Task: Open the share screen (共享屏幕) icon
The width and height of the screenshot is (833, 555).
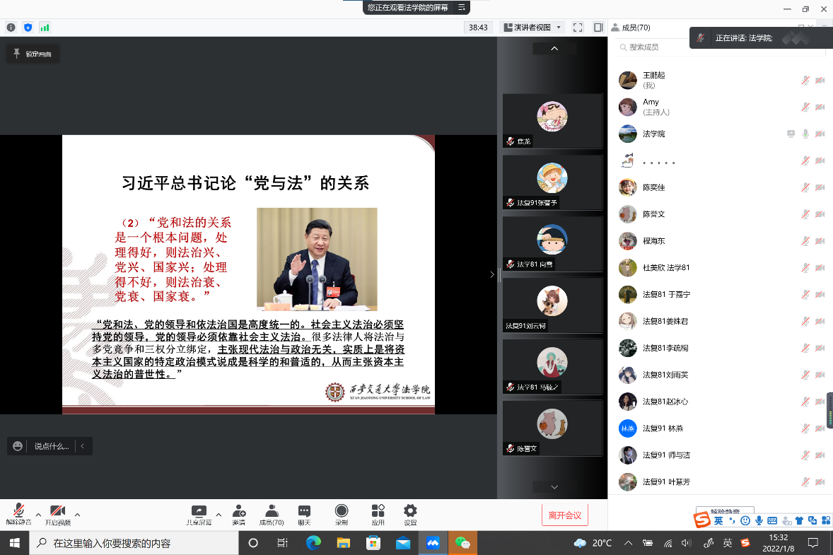Action: [199, 513]
